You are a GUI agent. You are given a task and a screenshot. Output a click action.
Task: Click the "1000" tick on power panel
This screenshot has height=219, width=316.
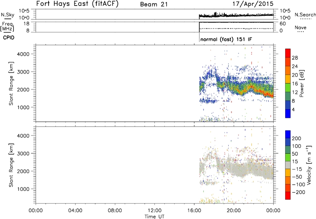[x=23, y=107]
